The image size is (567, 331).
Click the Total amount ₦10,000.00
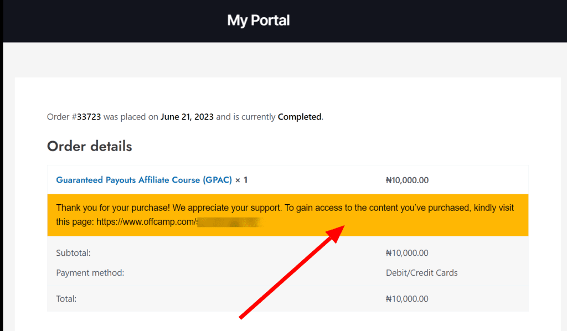click(407, 299)
